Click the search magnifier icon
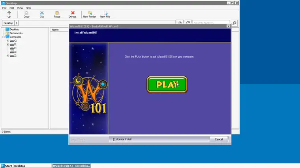This screenshot has height=168, width=300. pos(234,23)
